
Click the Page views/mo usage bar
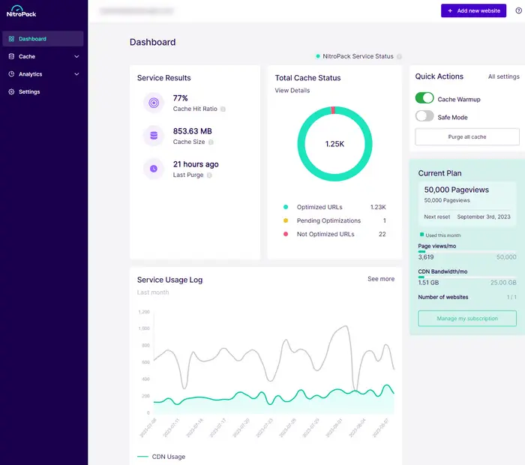(x=466, y=251)
